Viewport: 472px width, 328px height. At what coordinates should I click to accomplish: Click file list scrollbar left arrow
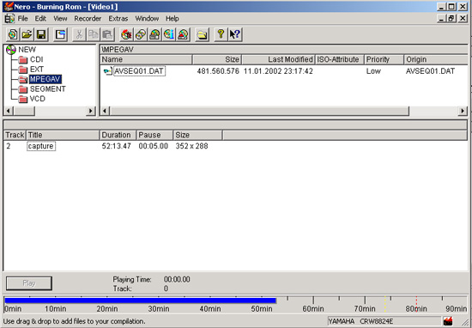click(105, 111)
